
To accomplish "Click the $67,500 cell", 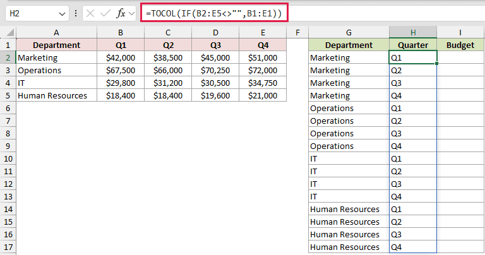I will tap(121, 71).
